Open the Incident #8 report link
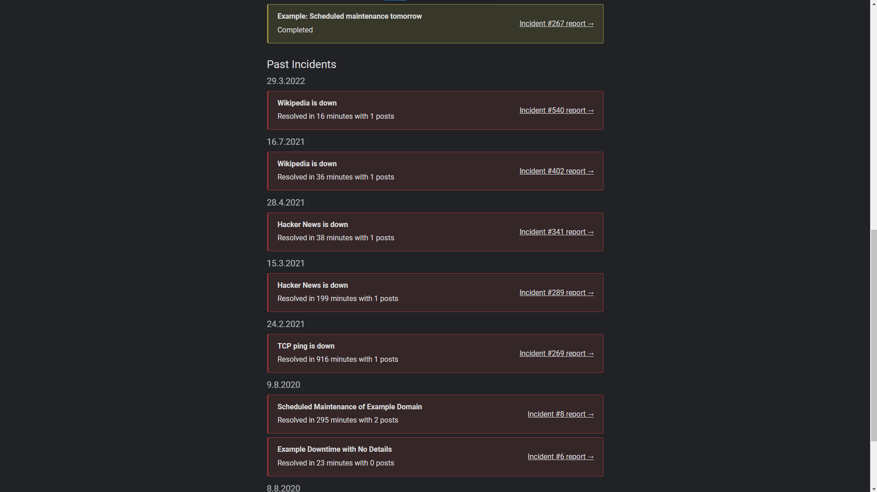This screenshot has width=877, height=492. pyautogui.click(x=560, y=414)
